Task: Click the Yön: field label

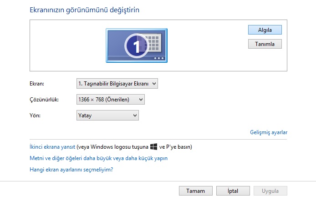Action: pos(35,116)
